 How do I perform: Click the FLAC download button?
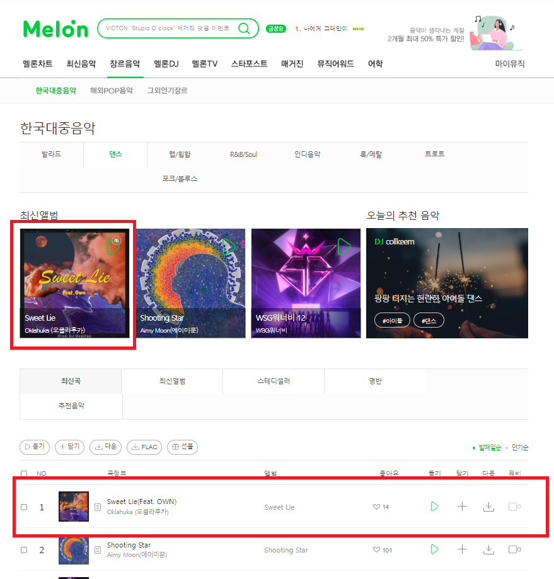click(x=144, y=447)
